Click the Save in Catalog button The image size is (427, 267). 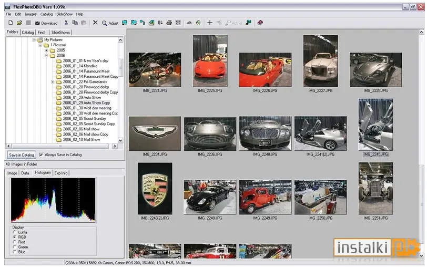[x=22, y=155]
